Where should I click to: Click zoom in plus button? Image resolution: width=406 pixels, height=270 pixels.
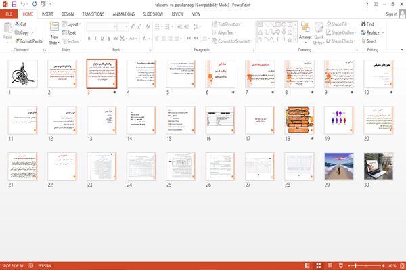pos(383,265)
